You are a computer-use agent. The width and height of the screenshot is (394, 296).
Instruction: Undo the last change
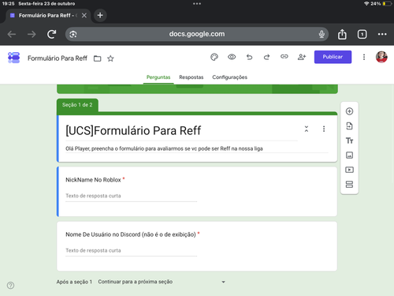(x=249, y=57)
